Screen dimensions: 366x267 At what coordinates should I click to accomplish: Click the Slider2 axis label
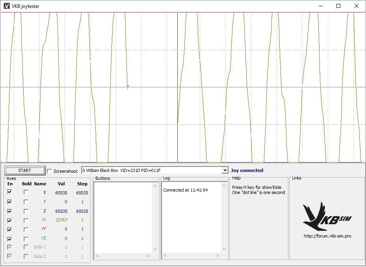pos(39,256)
